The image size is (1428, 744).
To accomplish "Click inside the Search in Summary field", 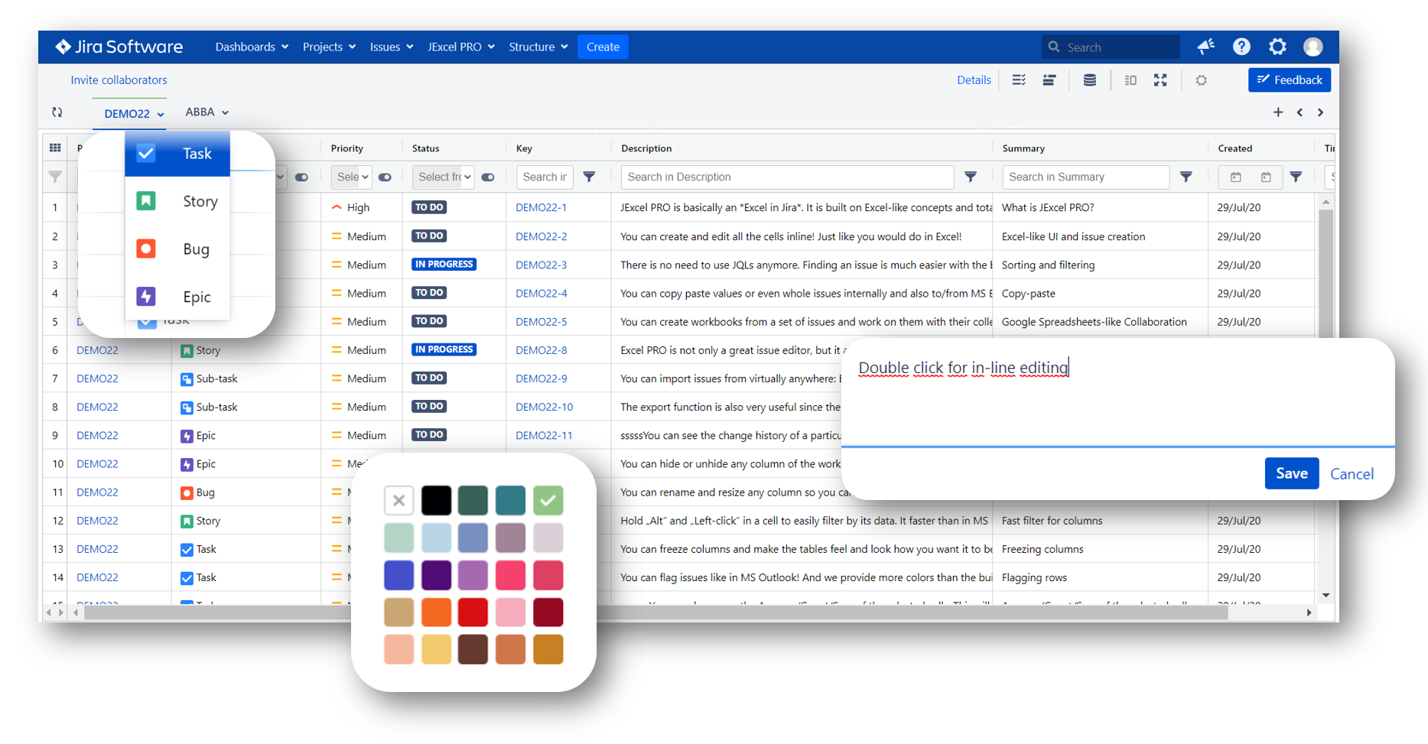I will (x=1085, y=177).
